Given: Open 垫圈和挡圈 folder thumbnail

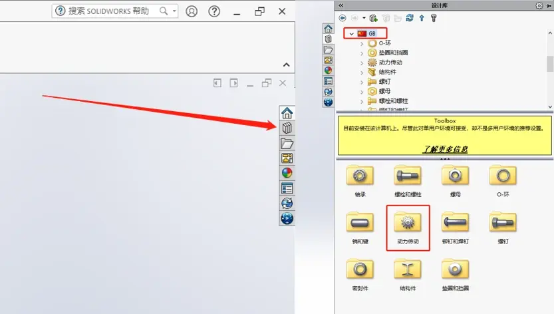Looking at the screenshot, I should coord(455,269).
